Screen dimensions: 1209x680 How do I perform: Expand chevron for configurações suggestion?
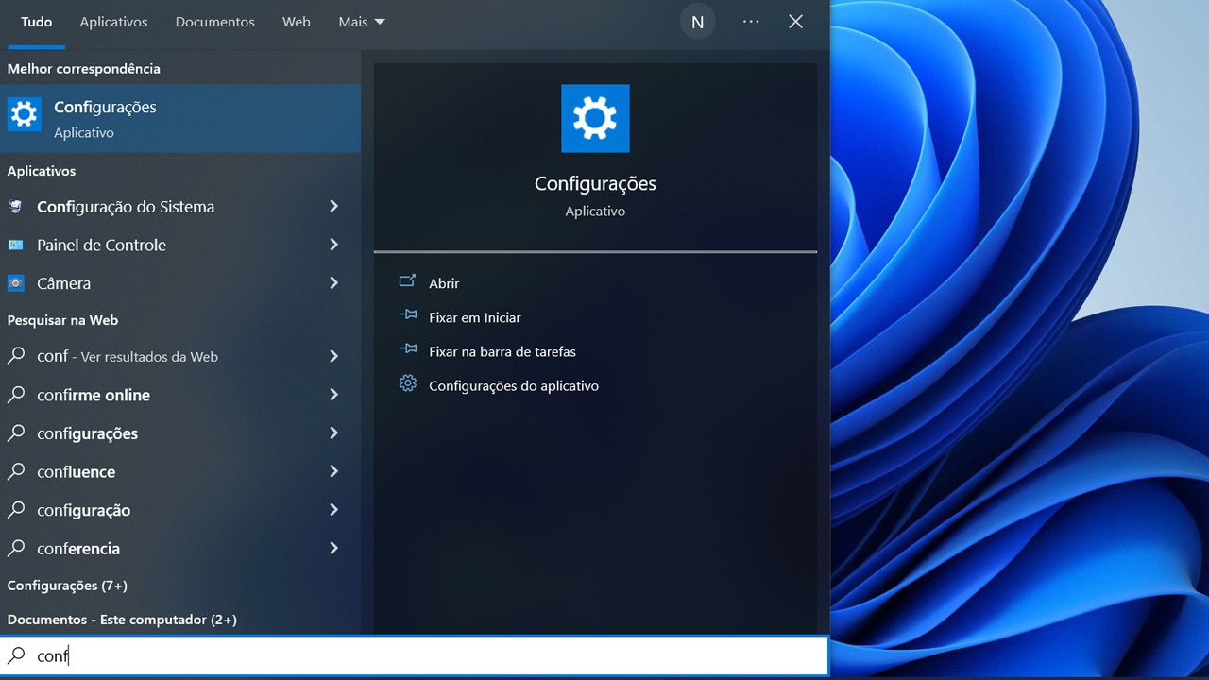(x=333, y=433)
